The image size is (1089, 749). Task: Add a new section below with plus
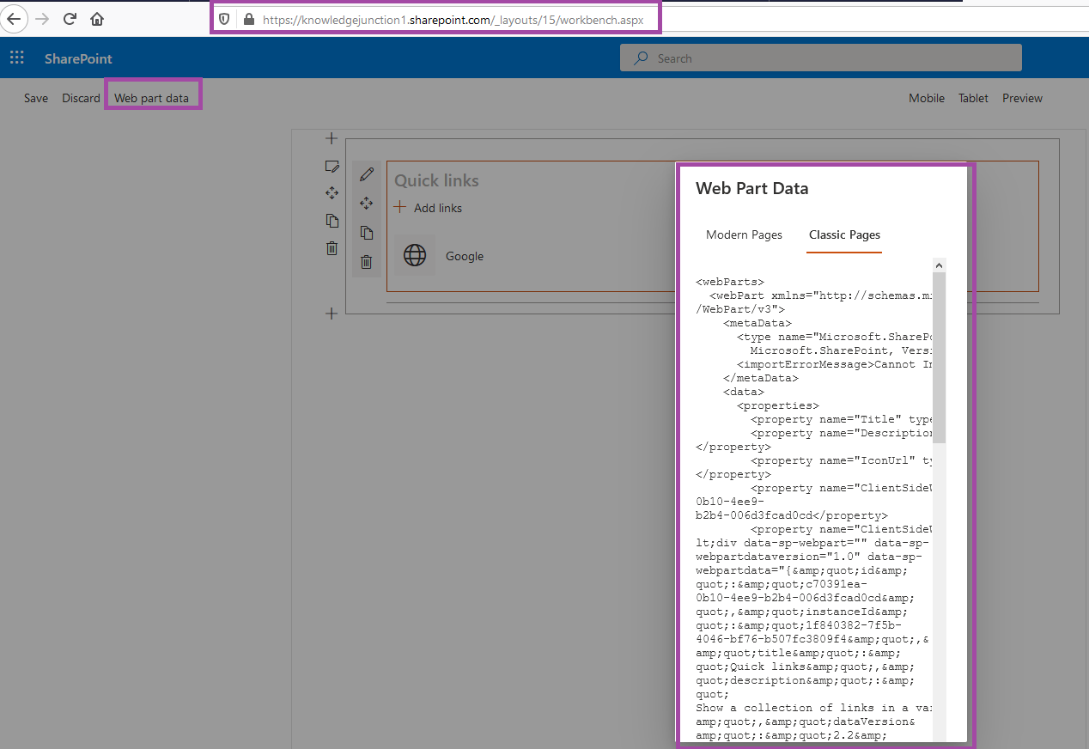pos(332,314)
